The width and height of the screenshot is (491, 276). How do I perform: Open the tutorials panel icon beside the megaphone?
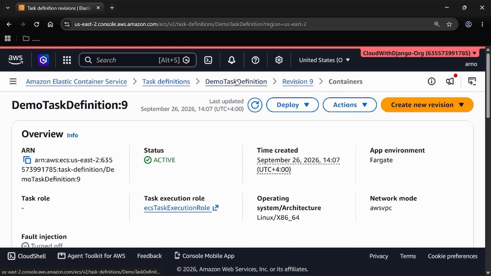(x=472, y=82)
